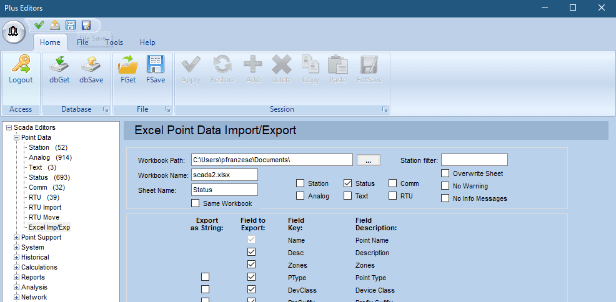Select RTU Import in the tree

click(45, 207)
